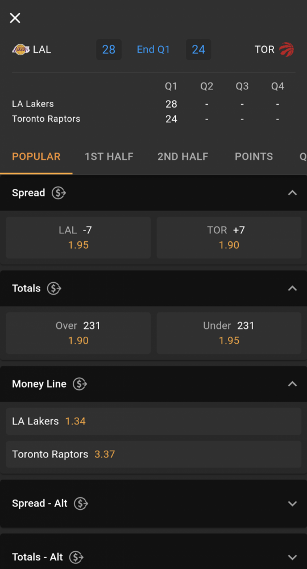Tap cash-out icon next to Spread
The image size is (307, 569).
[x=59, y=193]
